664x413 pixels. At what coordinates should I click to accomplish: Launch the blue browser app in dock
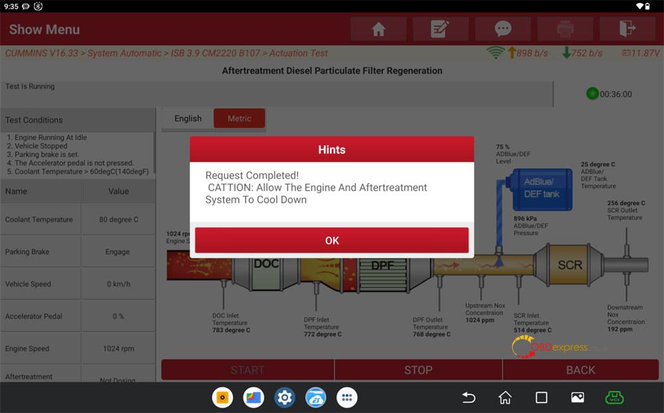point(316,397)
